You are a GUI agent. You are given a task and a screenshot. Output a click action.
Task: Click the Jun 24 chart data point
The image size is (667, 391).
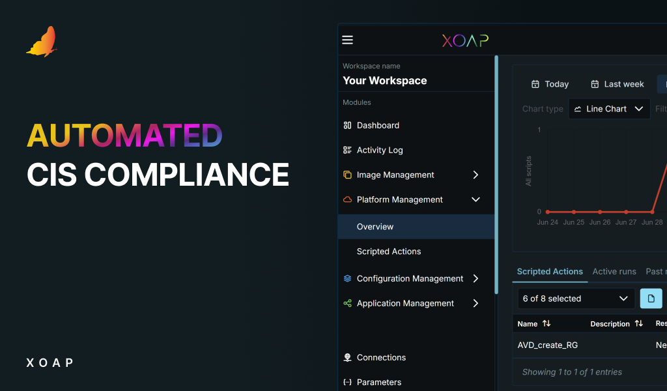click(547, 211)
